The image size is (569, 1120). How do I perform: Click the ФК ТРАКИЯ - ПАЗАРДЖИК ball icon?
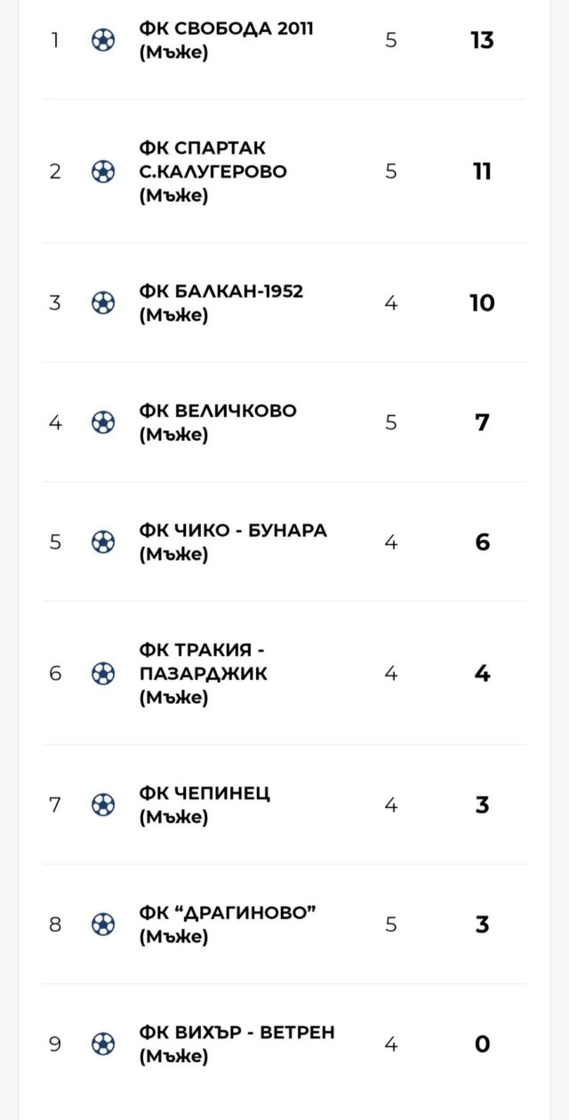point(103,673)
